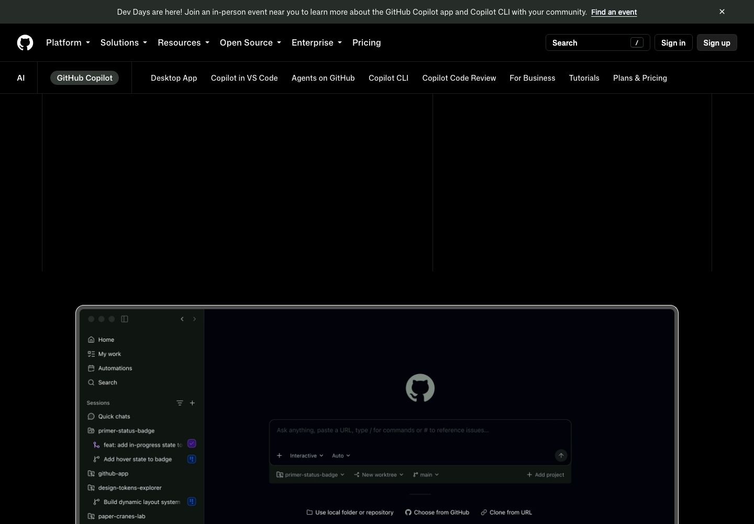Click the slash shortcut key icon

click(x=637, y=43)
